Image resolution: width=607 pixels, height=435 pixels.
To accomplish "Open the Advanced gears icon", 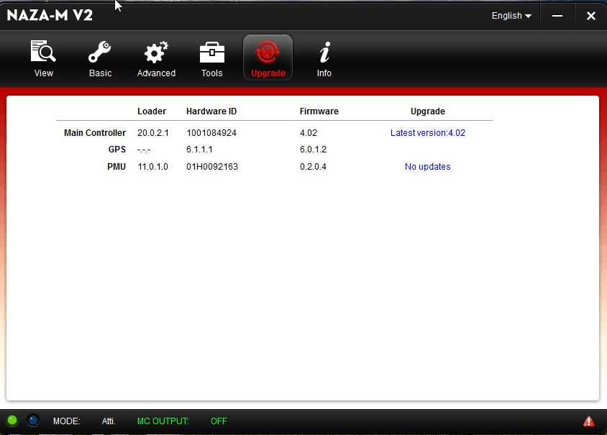I will pos(156,53).
